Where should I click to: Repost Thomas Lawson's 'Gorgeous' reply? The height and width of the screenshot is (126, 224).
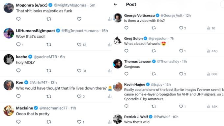(x=154, y=74)
